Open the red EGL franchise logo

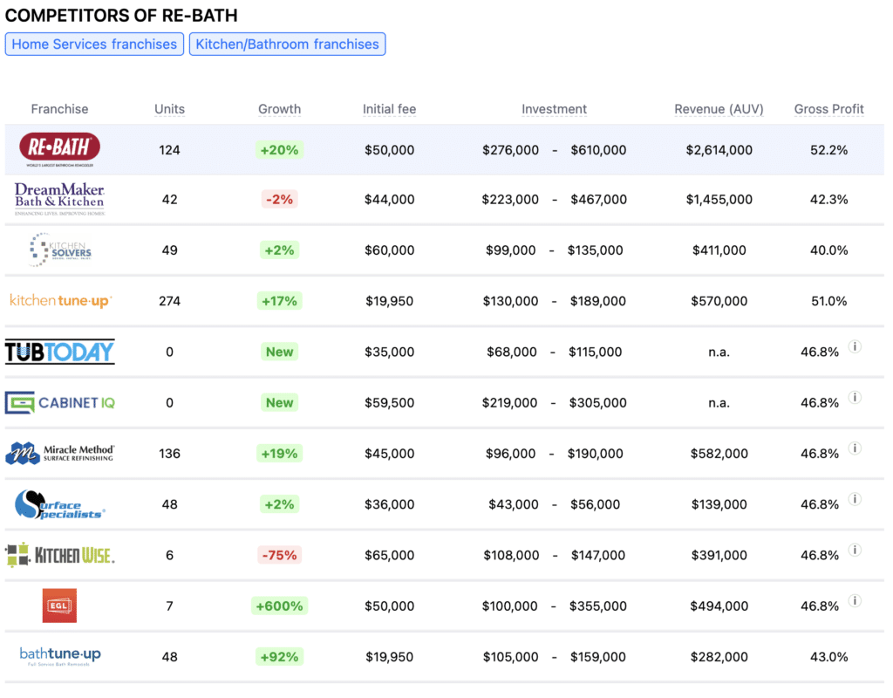click(59, 606)
